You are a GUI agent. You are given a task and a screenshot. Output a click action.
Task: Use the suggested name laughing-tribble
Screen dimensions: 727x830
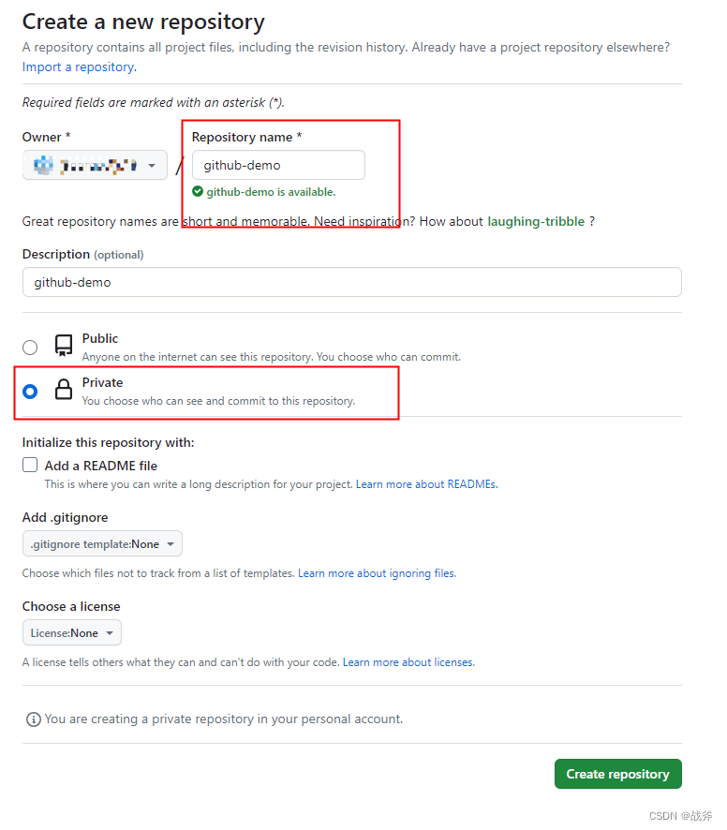[536, 221]
